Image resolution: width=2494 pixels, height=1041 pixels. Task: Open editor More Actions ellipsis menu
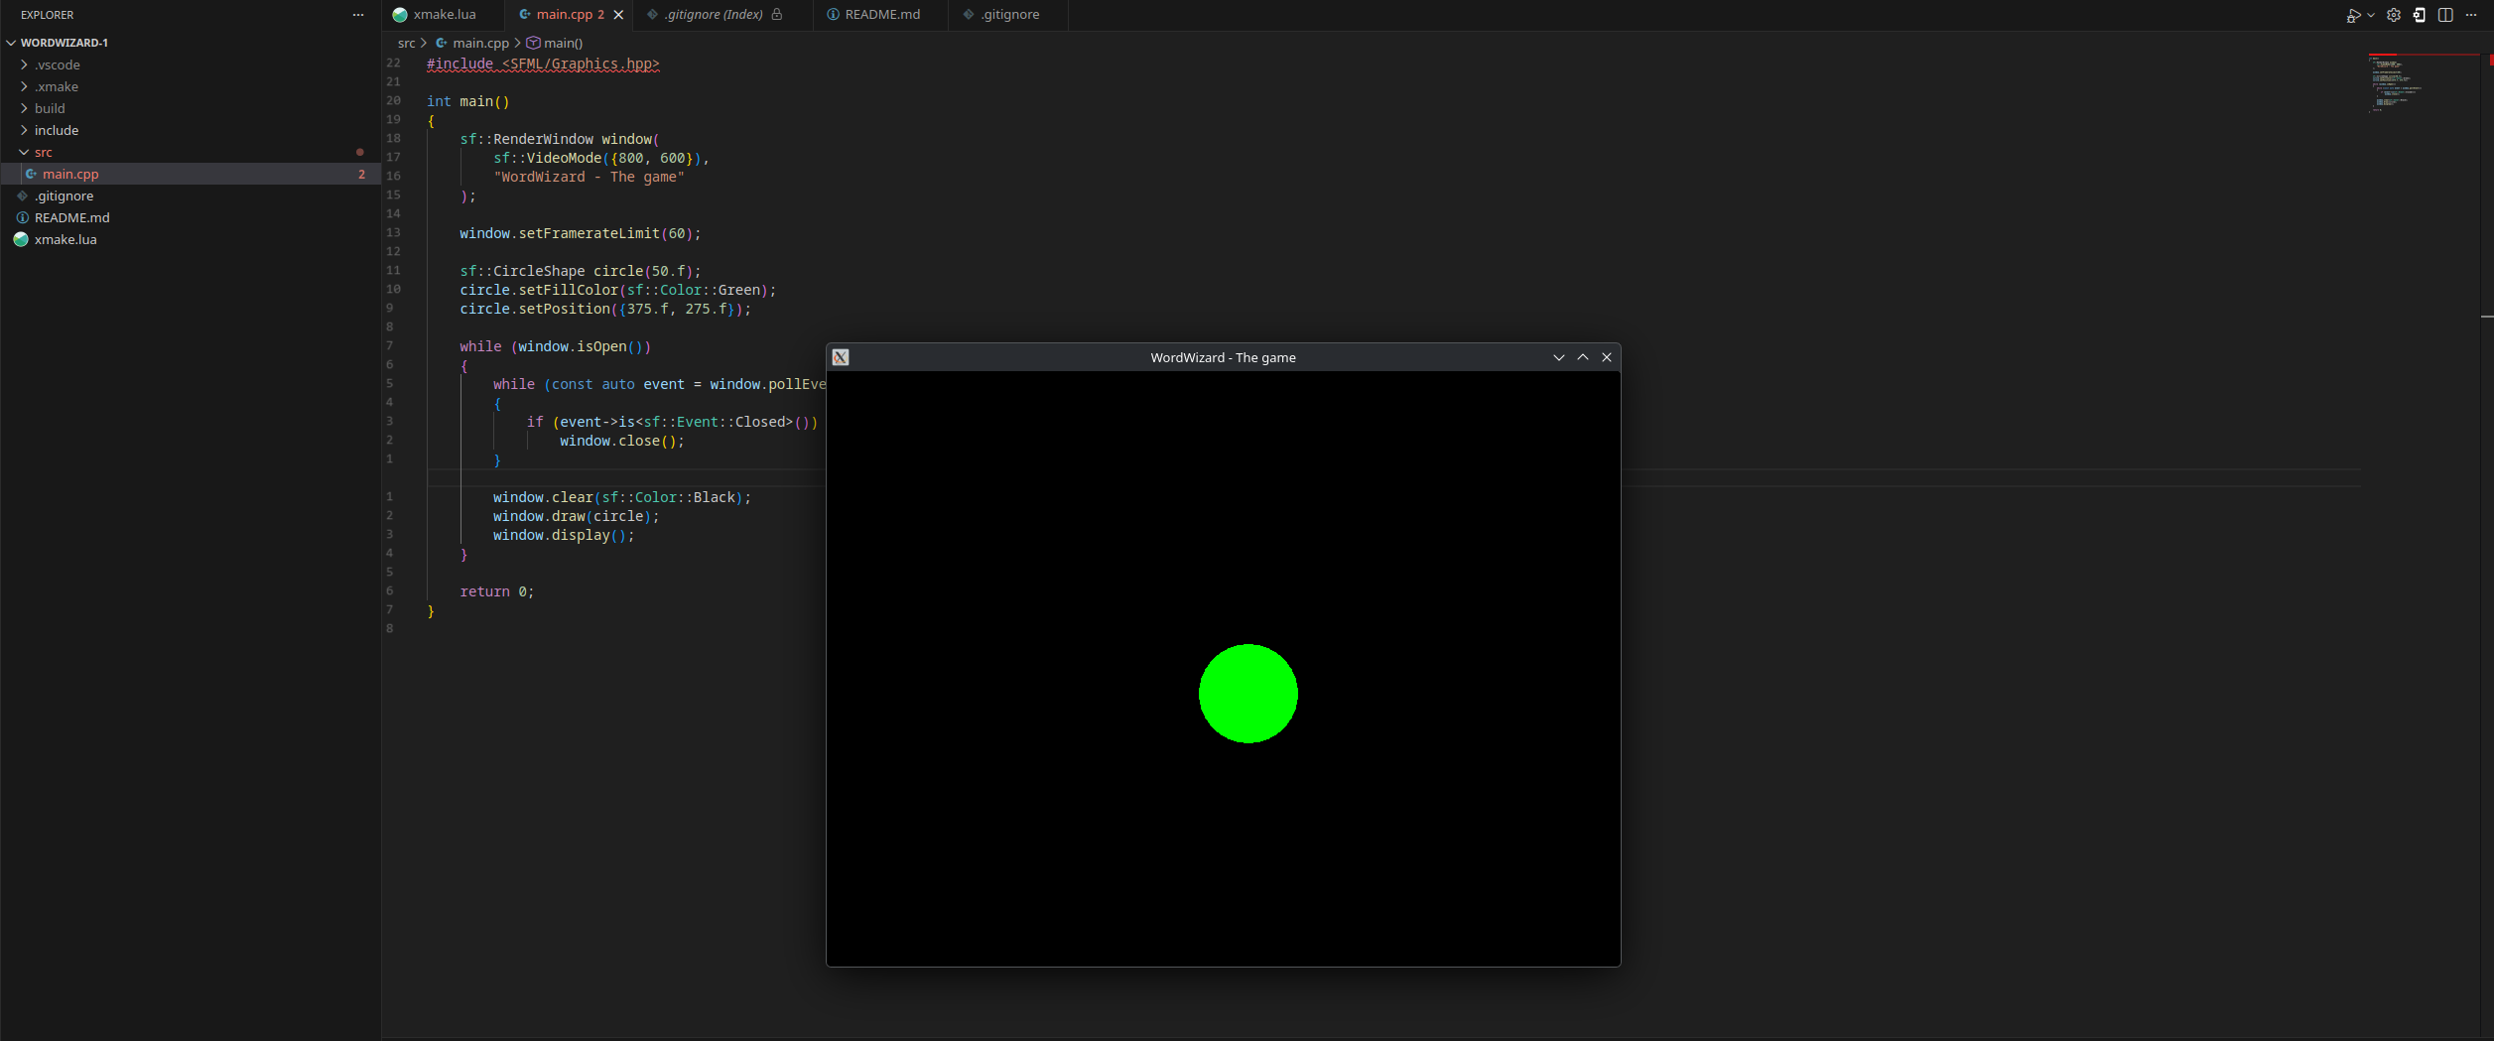point(2471,15)
